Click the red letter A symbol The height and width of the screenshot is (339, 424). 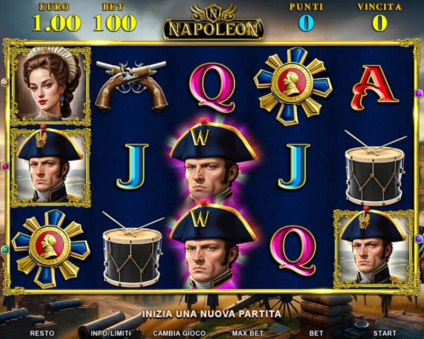[x=375, y=87]
